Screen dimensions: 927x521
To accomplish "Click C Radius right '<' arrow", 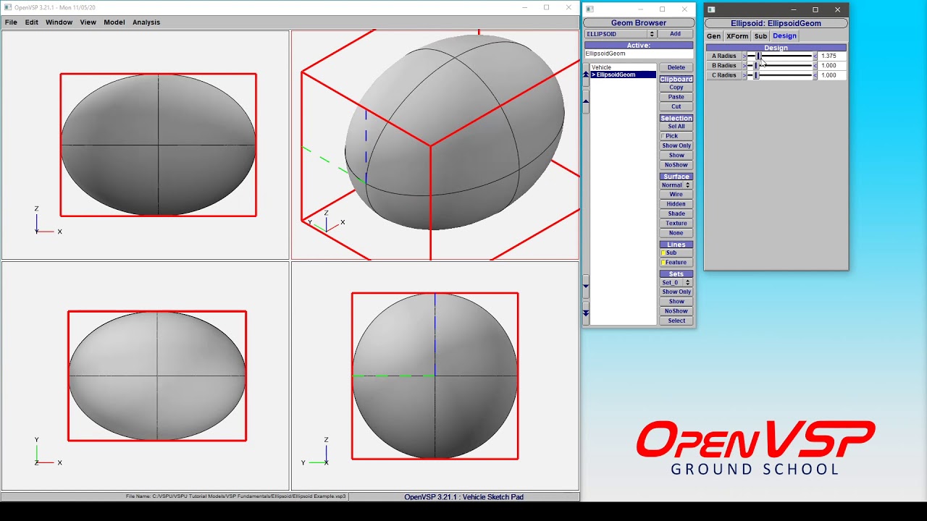I will (x=815, y=75).
